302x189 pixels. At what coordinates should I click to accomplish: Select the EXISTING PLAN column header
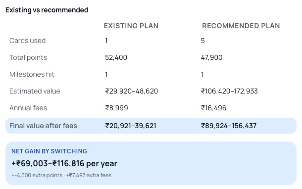tap(131, 26)
